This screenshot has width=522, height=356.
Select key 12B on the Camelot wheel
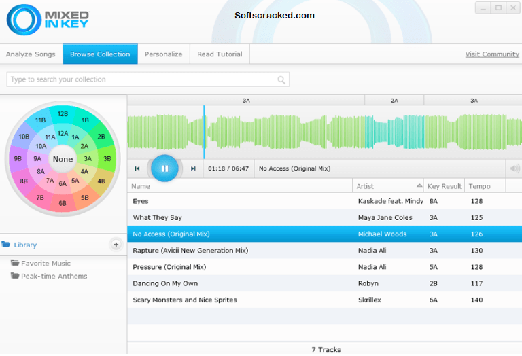[x=63, y=113]
